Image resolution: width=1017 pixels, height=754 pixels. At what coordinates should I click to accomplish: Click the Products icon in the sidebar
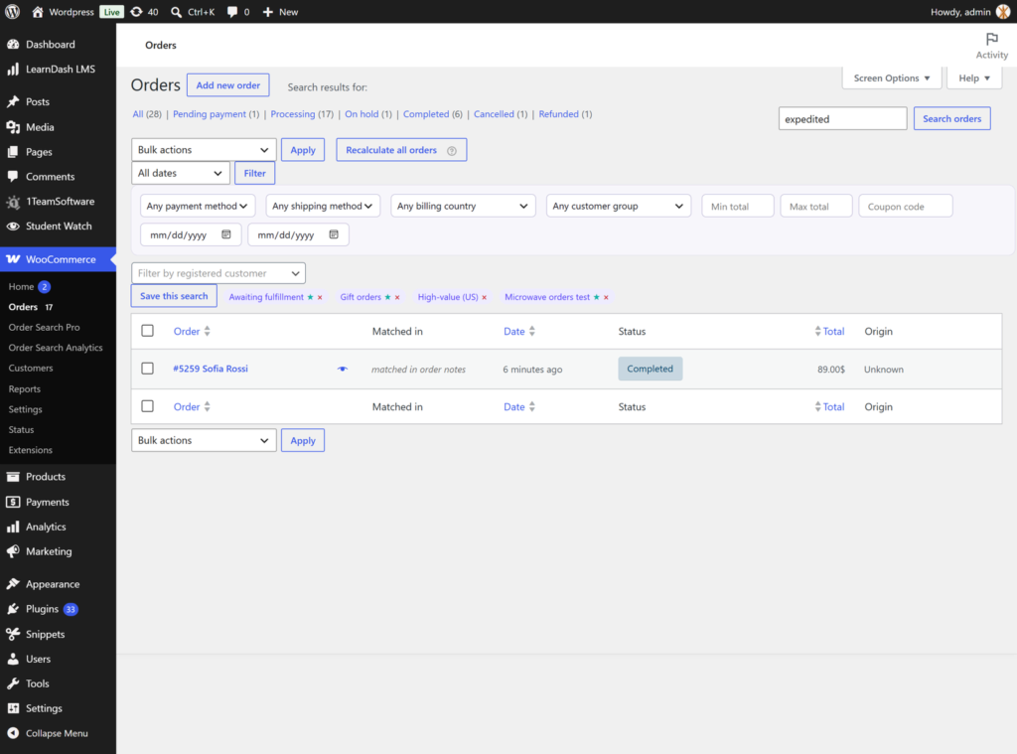click(13, 476)
